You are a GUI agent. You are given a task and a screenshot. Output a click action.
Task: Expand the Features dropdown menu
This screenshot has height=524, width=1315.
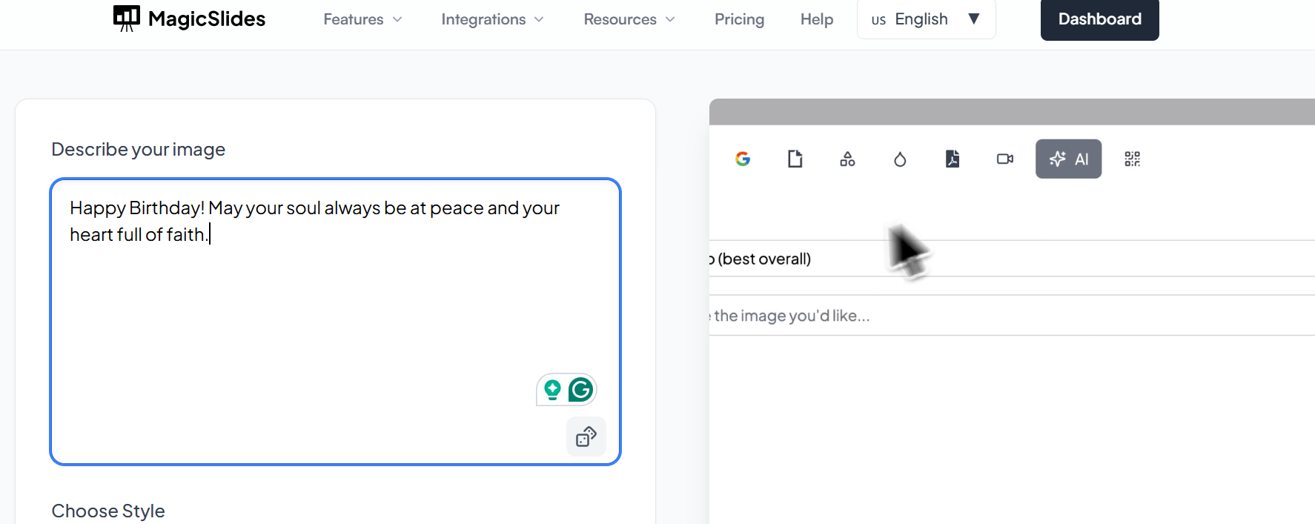pyautogui.click(x=362, y=19)
